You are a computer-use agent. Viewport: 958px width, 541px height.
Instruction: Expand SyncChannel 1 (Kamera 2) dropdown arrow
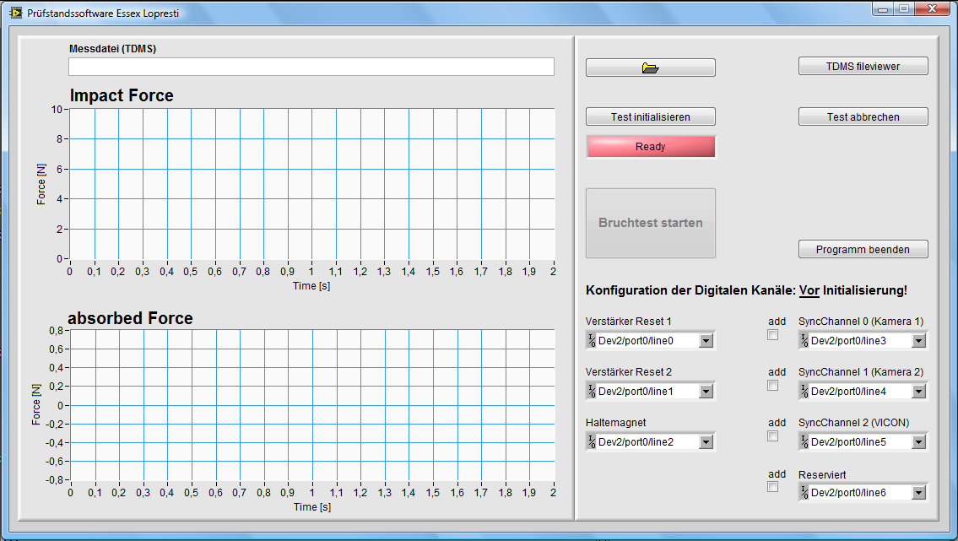(x=919, y=392)
